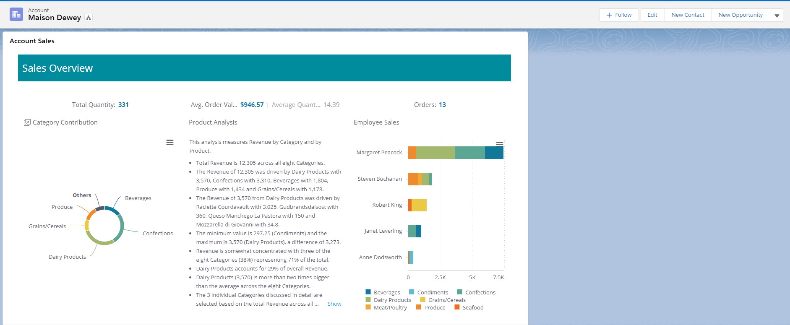Click the Confections donut label

[x=158, y=234]
